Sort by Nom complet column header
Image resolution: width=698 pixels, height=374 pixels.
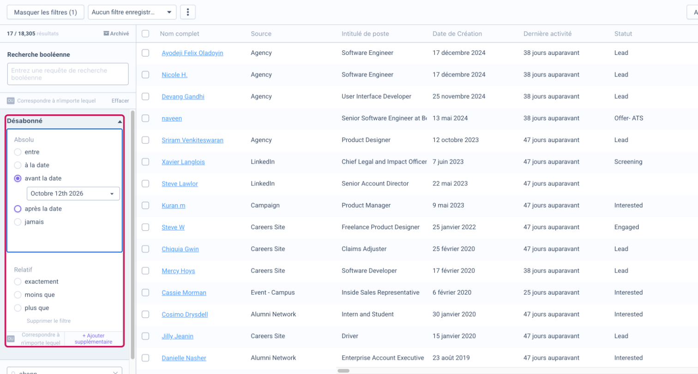180,34
